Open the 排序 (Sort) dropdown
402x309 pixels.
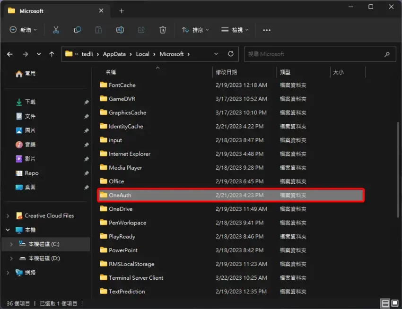coord(195,30)
